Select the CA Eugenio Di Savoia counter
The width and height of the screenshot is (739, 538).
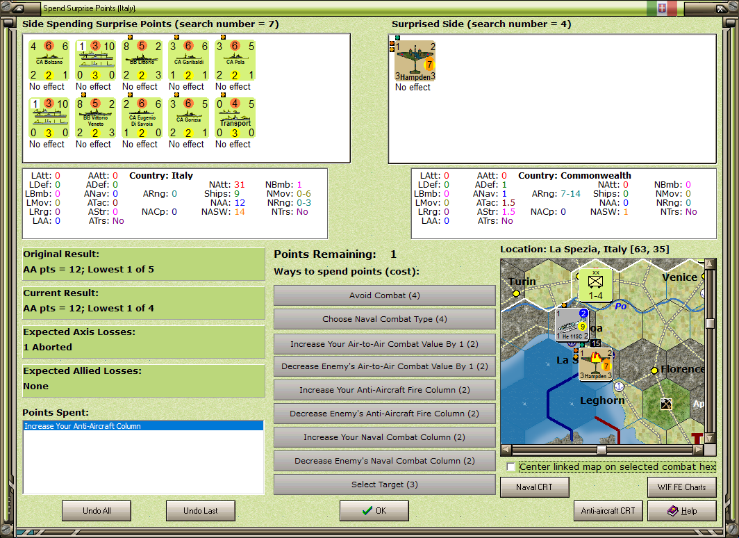[x=142, y=118]
